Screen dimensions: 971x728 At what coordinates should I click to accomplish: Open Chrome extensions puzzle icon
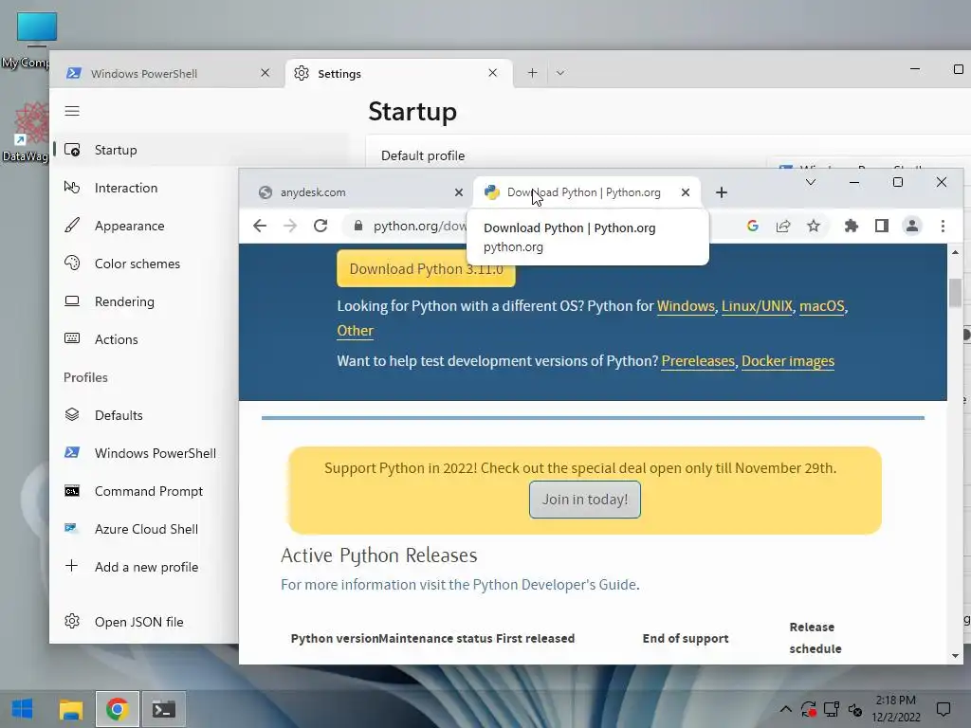[852, 226]
